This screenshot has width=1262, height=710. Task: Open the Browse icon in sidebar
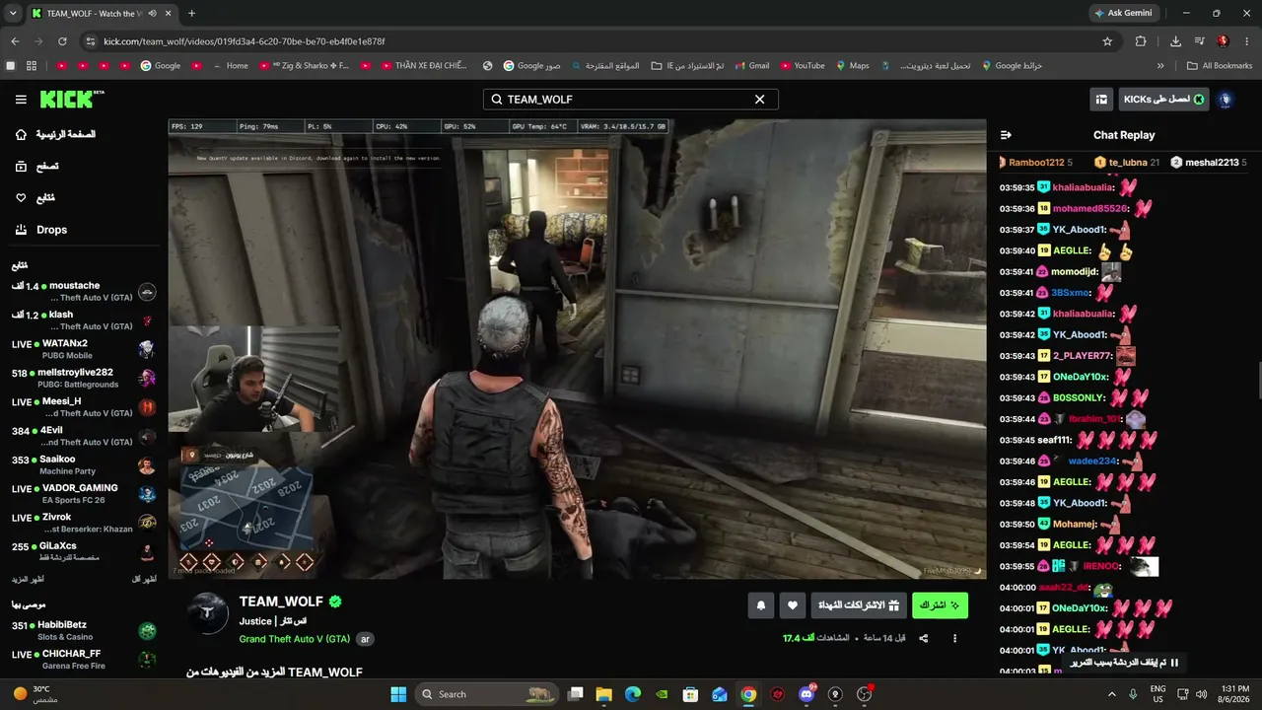[x=21, y=167]
